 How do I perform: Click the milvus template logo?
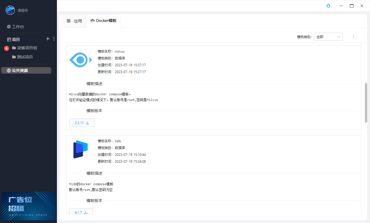click(81, 60)
